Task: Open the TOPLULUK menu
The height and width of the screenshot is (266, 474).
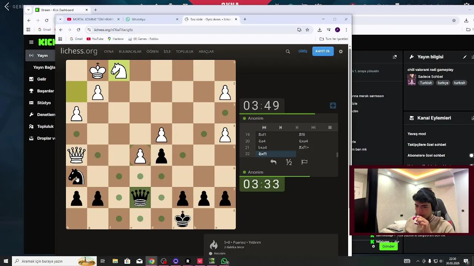Action: (x=185, y=51)
